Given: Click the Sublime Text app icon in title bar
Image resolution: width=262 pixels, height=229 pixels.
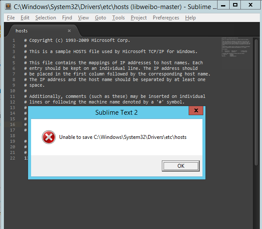Looking at the screenshot, I should [8, 6].
